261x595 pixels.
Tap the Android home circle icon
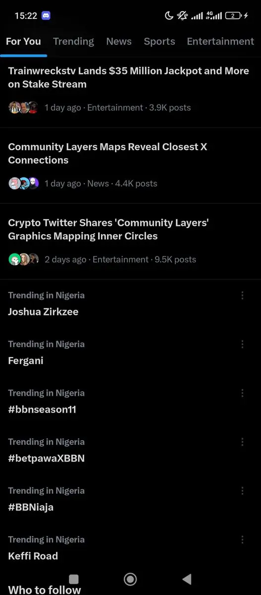(x=130, y=579)
